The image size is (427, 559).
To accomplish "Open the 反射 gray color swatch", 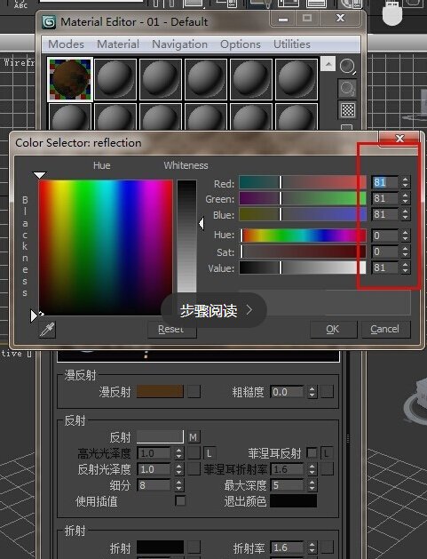I will click(x=161, y=436).
